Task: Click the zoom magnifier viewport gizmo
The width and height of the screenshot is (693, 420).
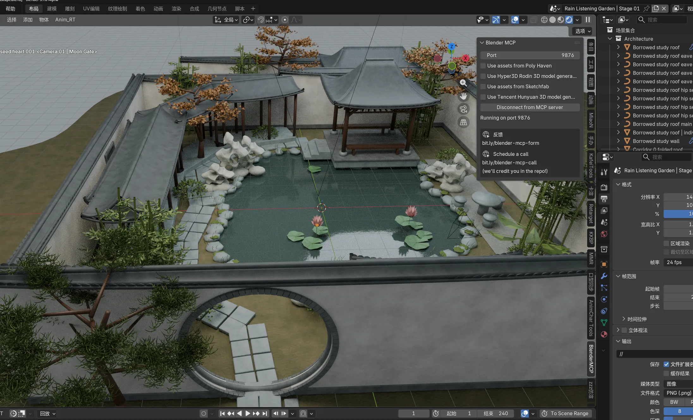Action: [463, 83]
